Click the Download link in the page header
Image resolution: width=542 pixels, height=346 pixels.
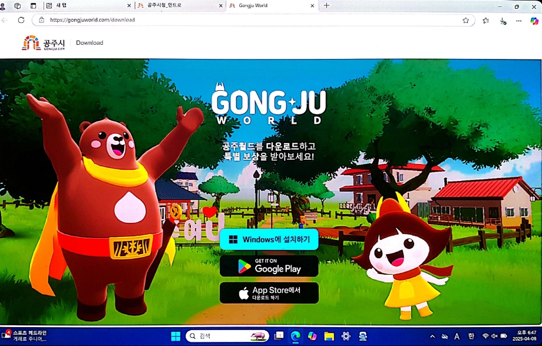click(x=90, y=42)
